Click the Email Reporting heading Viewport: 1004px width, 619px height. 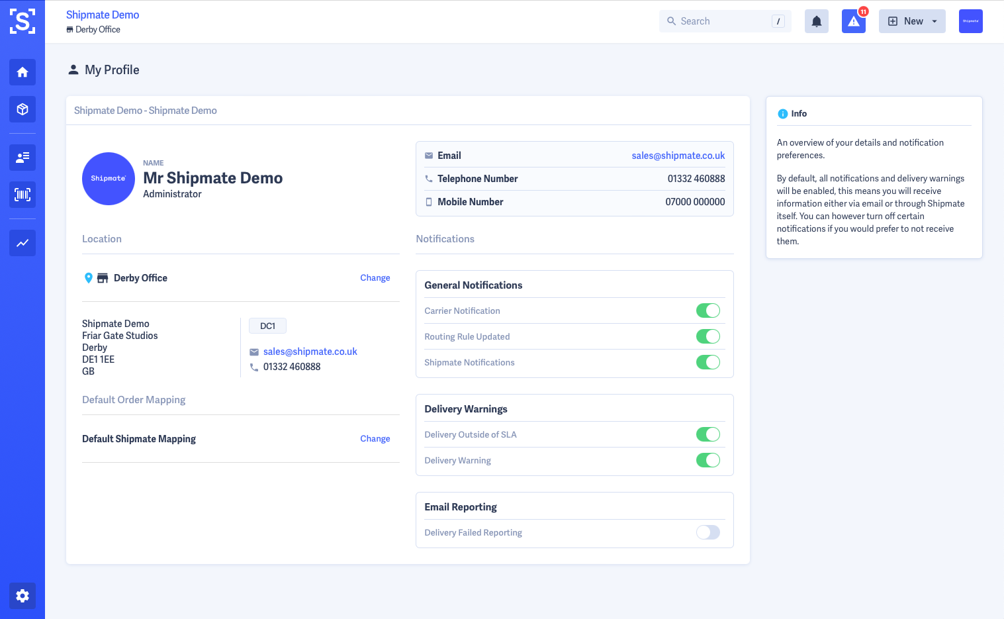(x=461, y=507)
